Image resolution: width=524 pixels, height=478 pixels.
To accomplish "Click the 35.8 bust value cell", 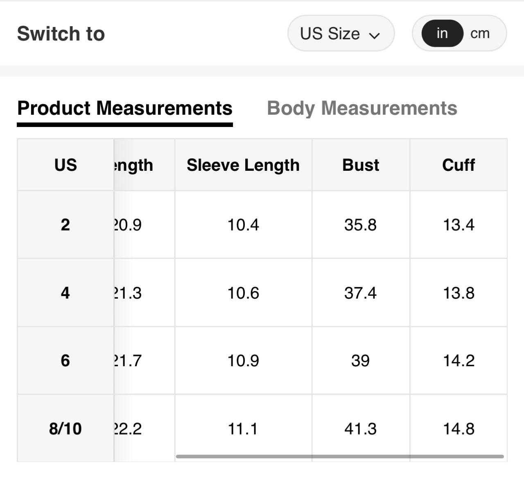I will [360, 224].
